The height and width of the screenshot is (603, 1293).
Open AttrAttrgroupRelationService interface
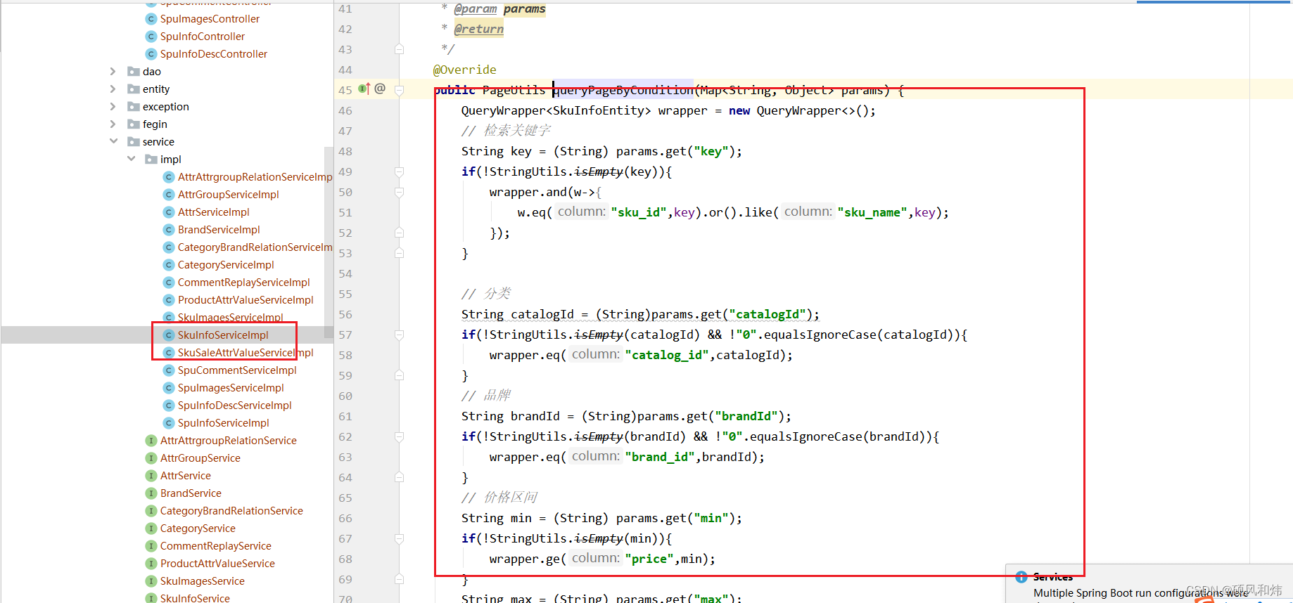228,441
